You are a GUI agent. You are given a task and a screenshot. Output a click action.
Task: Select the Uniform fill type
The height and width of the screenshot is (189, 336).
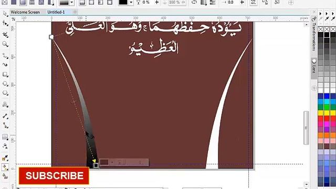14,2
